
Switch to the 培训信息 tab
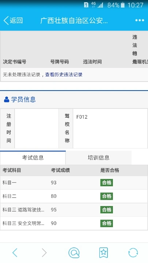[99, 158]
